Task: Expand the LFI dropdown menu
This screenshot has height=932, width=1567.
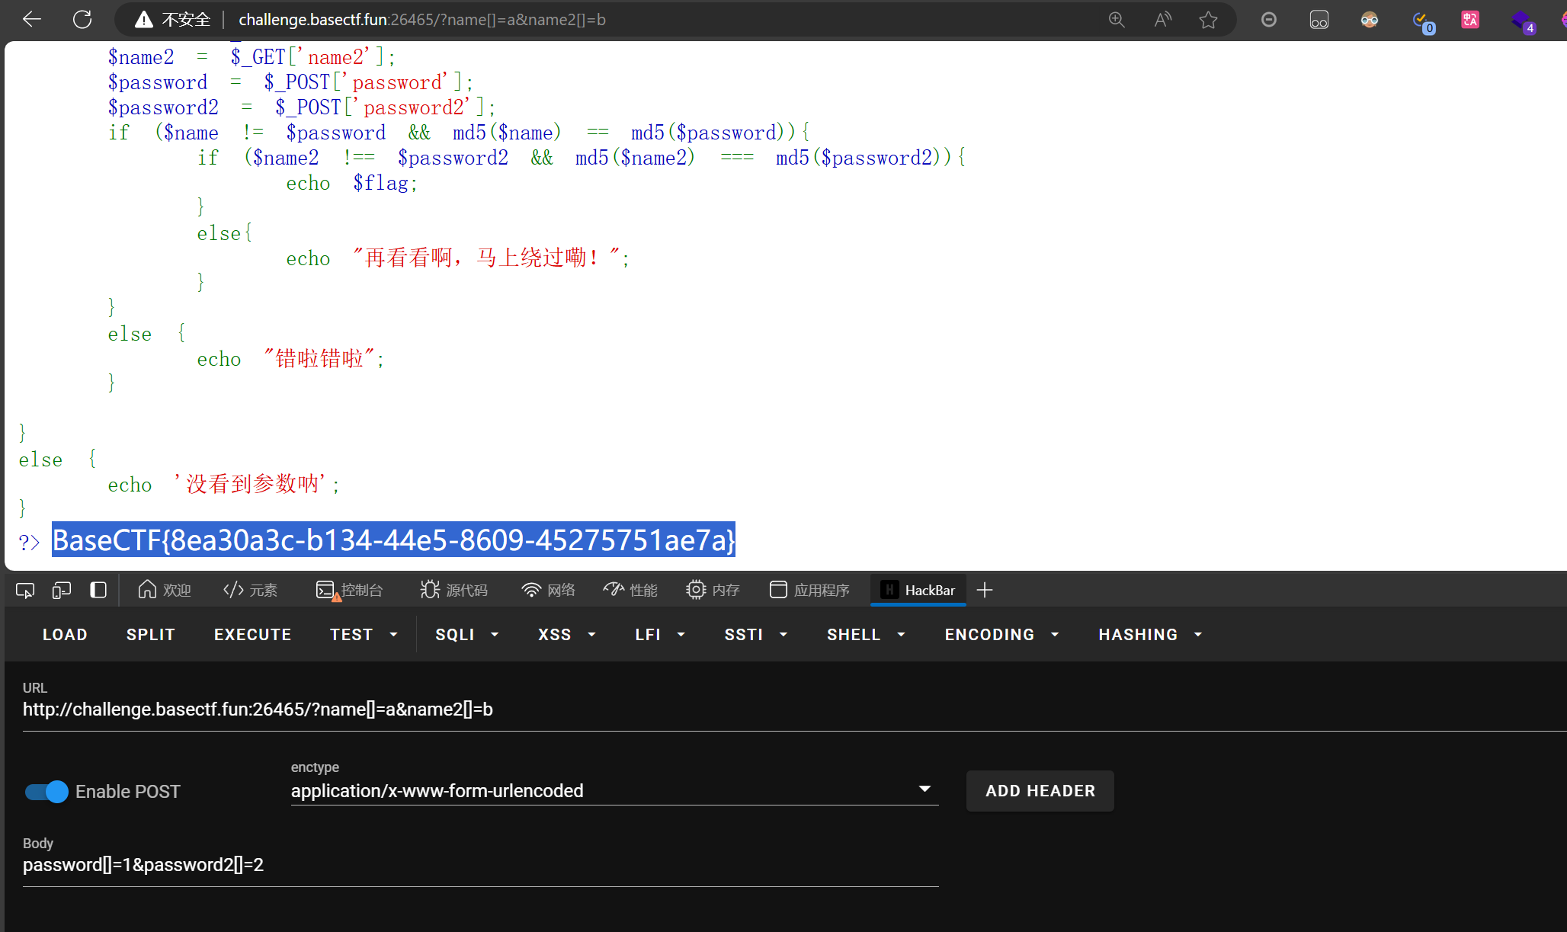Action: (x=660, y=635)
